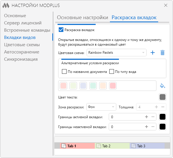Open the Основные settings section
Image resolution: width=173 pixels, height=158 pixels.
click(x=15, y=16)
